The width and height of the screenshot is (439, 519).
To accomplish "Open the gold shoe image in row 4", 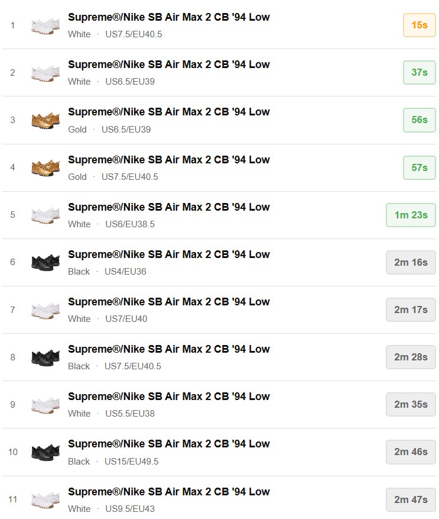I will pos(45,167).
